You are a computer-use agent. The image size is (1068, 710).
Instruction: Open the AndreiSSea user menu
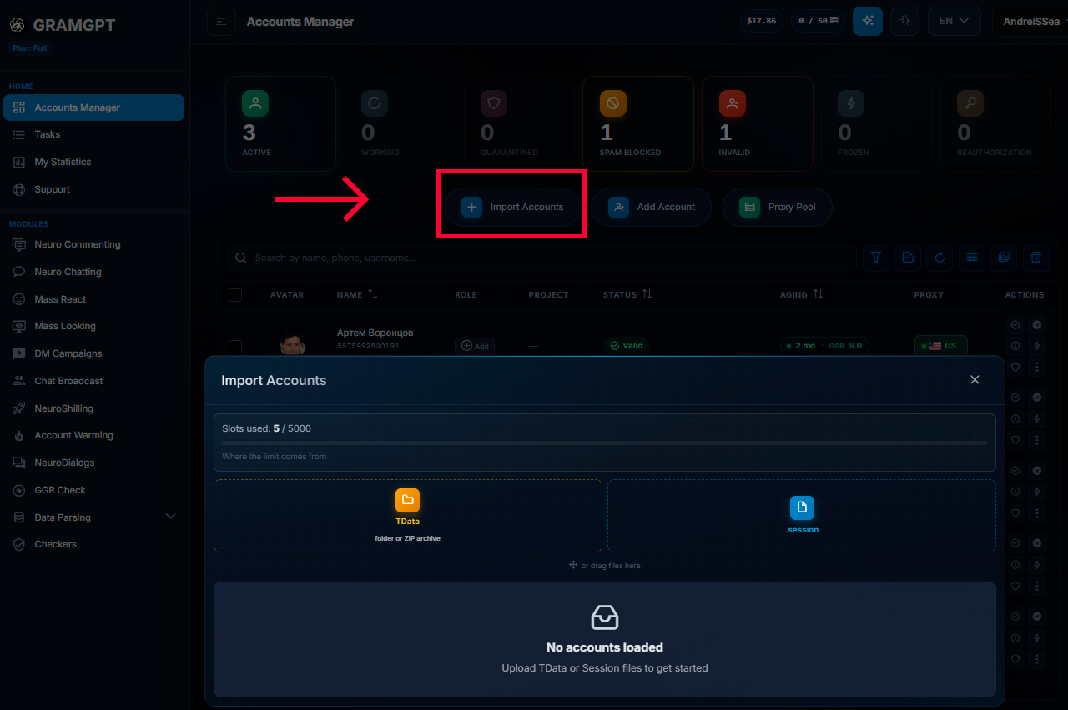[1030, 21]
